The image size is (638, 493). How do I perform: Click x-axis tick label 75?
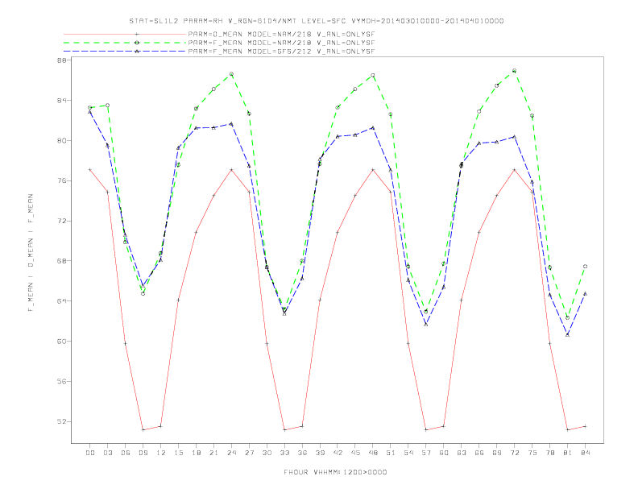[x=532, y=453]
